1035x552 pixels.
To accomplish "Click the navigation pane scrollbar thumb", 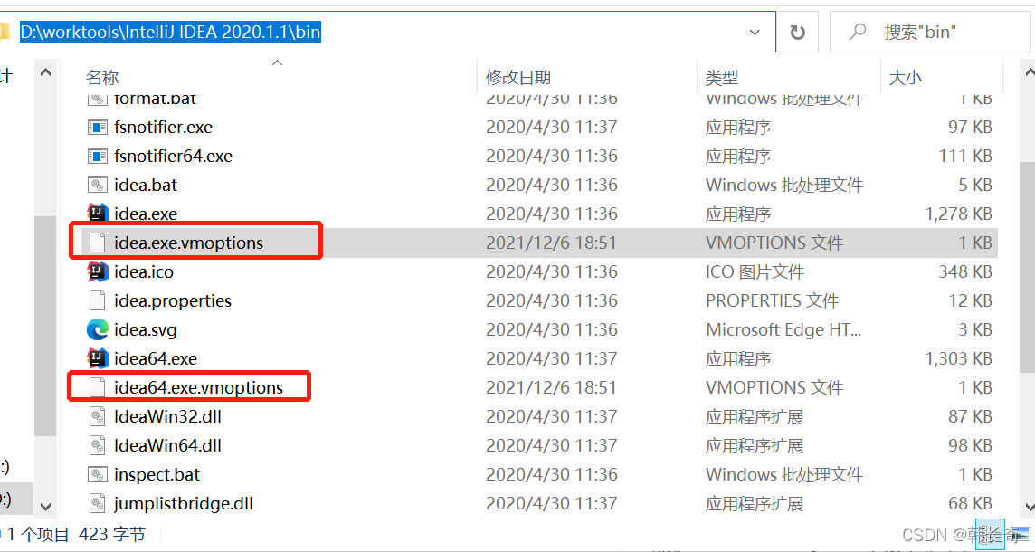I will (45, 327).
